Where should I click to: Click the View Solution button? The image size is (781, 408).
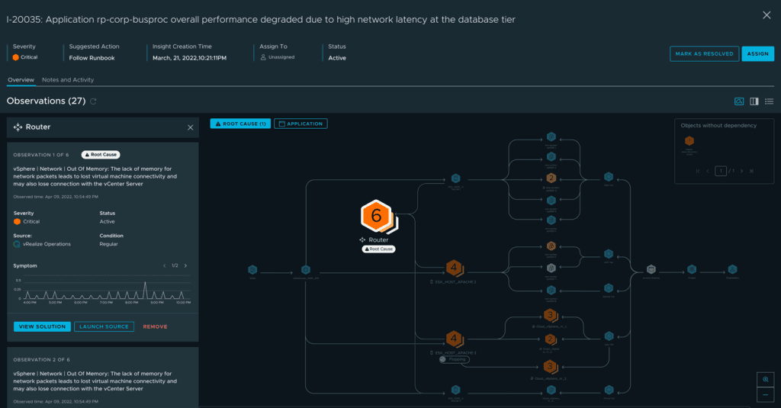[42, 326]
